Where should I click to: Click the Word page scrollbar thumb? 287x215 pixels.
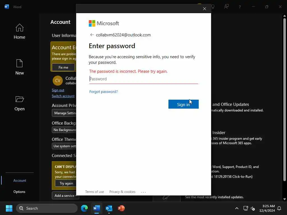284,99
